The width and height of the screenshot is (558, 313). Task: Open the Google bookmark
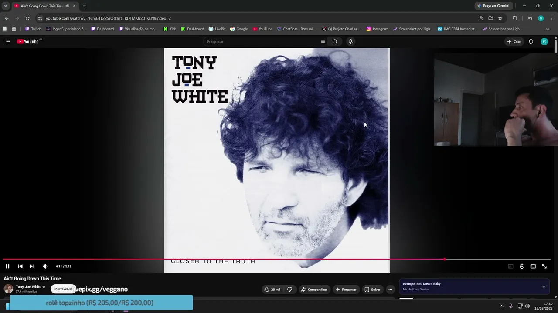click(x=239, y=29)
